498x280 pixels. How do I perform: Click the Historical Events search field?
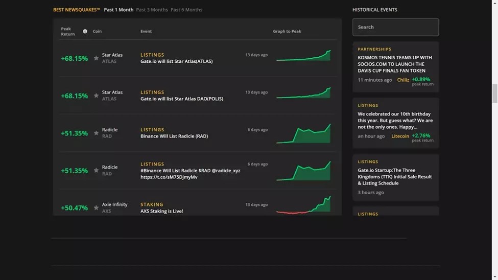point(395,27)
